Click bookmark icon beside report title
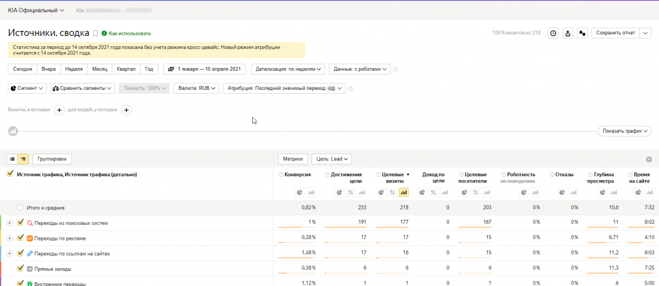The image size is (659, 286). coord(95,33)
